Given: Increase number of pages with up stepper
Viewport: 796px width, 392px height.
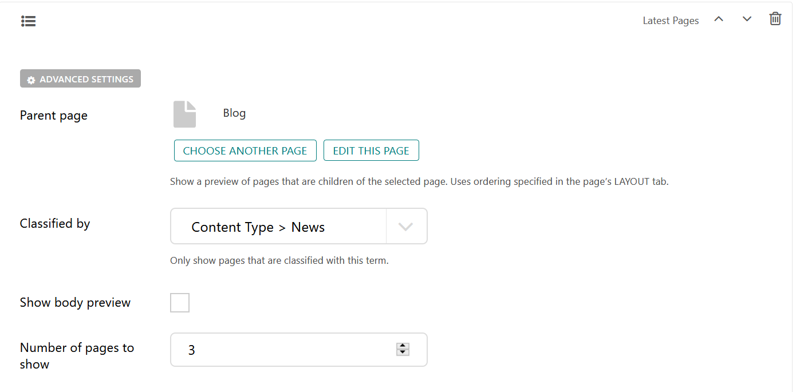Looking at the screenshot, I should click(403, 346).
